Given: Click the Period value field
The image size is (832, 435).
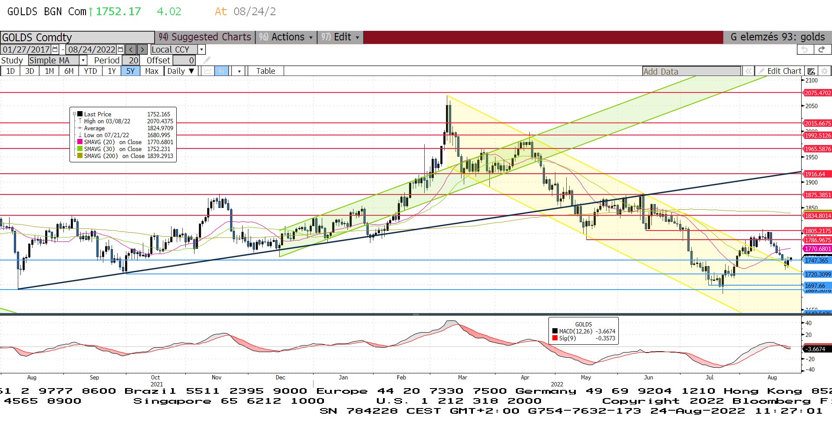Looking at the screenshot, I should (131, 60).
